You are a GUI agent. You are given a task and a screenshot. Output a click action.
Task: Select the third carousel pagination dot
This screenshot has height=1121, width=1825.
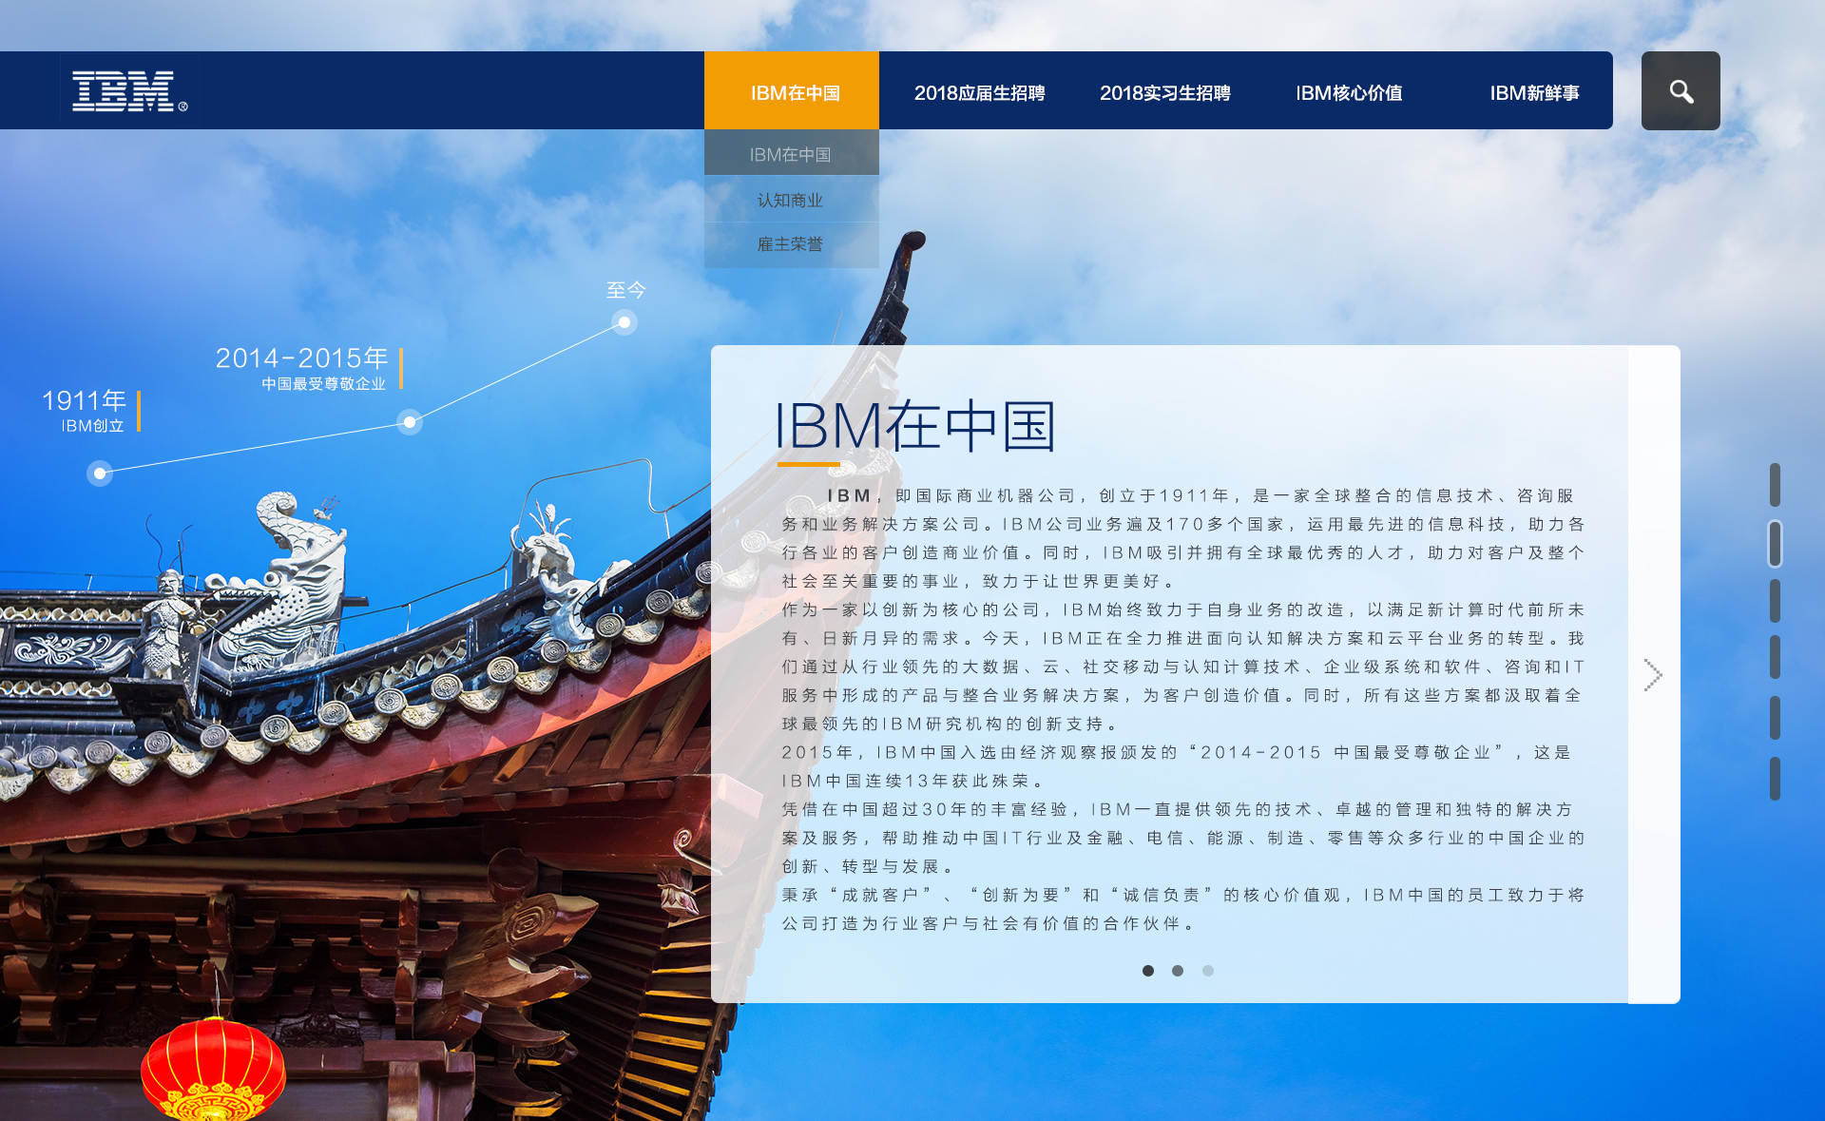pyautogui.click(x=1208, y=971)
